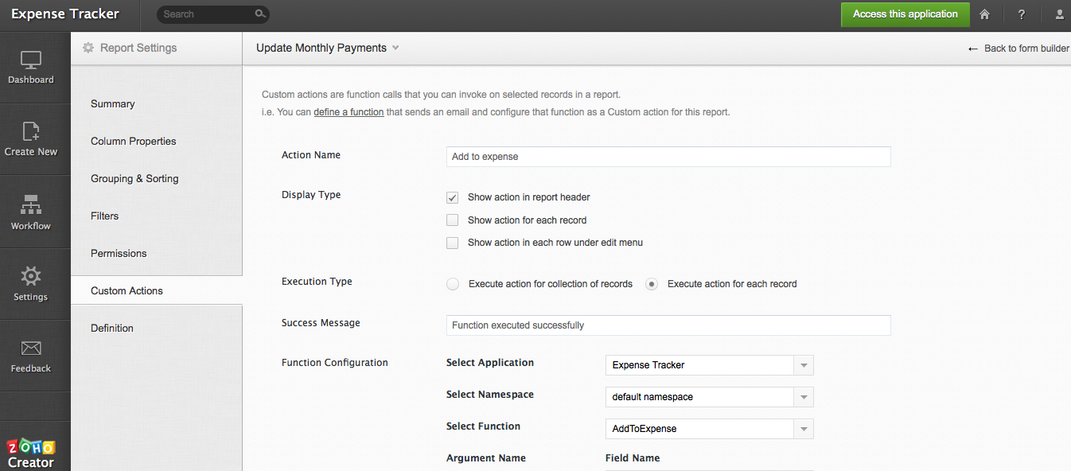This screenshot has height=471, width=1071.
Task: Go Back to form builder
Action: (x=1018, y=49)
